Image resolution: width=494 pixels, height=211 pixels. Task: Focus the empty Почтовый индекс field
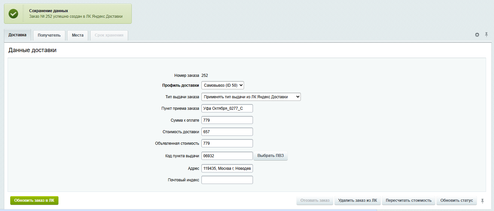227,180
